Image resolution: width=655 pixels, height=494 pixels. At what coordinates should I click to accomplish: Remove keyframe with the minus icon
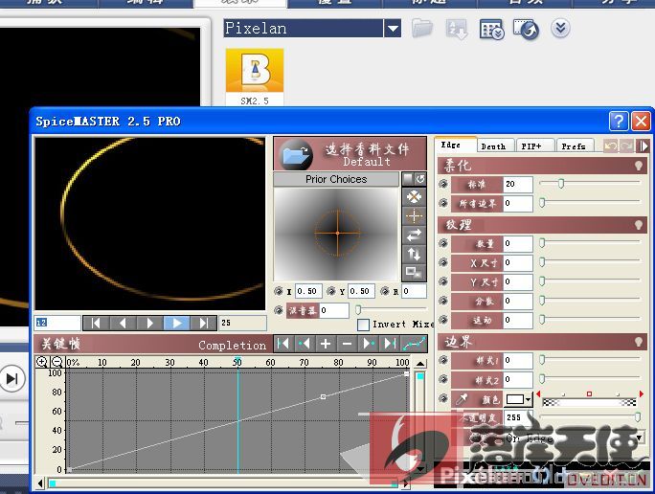coord(347,344)
